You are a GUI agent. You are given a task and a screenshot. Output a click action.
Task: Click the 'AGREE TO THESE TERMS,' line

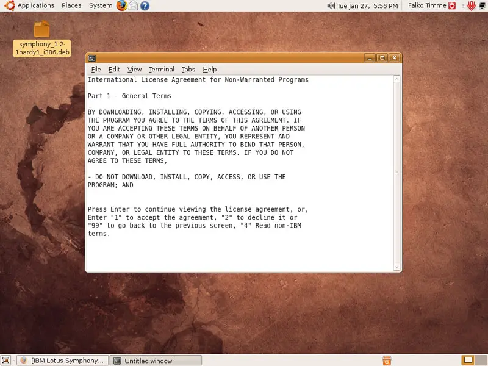tap(127, 160)
